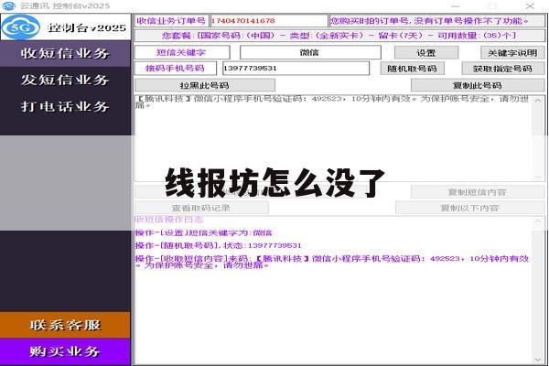This screenshot has width=549, height=366.
Task: Open the 收短信业务 section
Action: coord(65,54)
